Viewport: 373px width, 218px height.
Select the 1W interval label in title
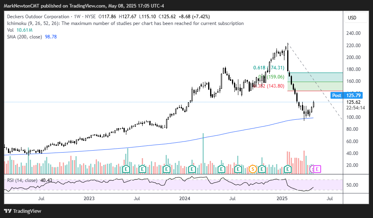point(77,17)
